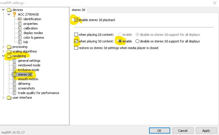Open trade quality for performance entry

click(x=38, y=93)
